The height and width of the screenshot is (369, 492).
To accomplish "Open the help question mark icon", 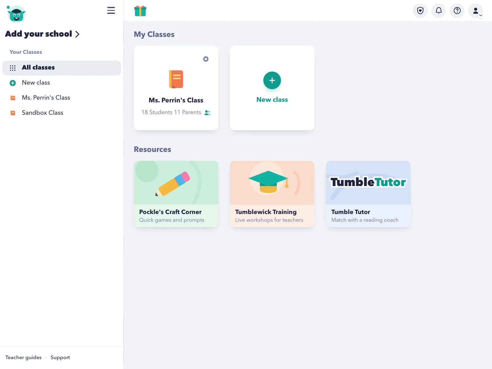I will (x=457, y=11).
